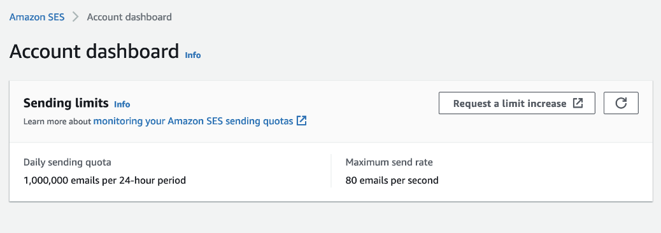Screen dimensions: 661x233
Task: Click the Account dashboard page heading
Action: (x=94, y=52)
